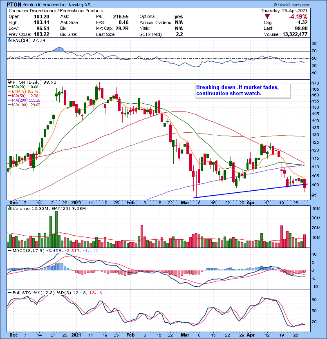Viewport: 327px width, 339px height.
Task: Click the Volume value 13,322,477
Action: 295,34
